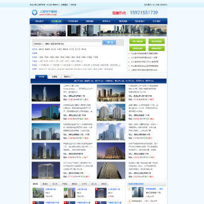Screen dimensions: 204x204
Task: Open the twisted tower night skyline thumbnail
Action: coord(46,93)
